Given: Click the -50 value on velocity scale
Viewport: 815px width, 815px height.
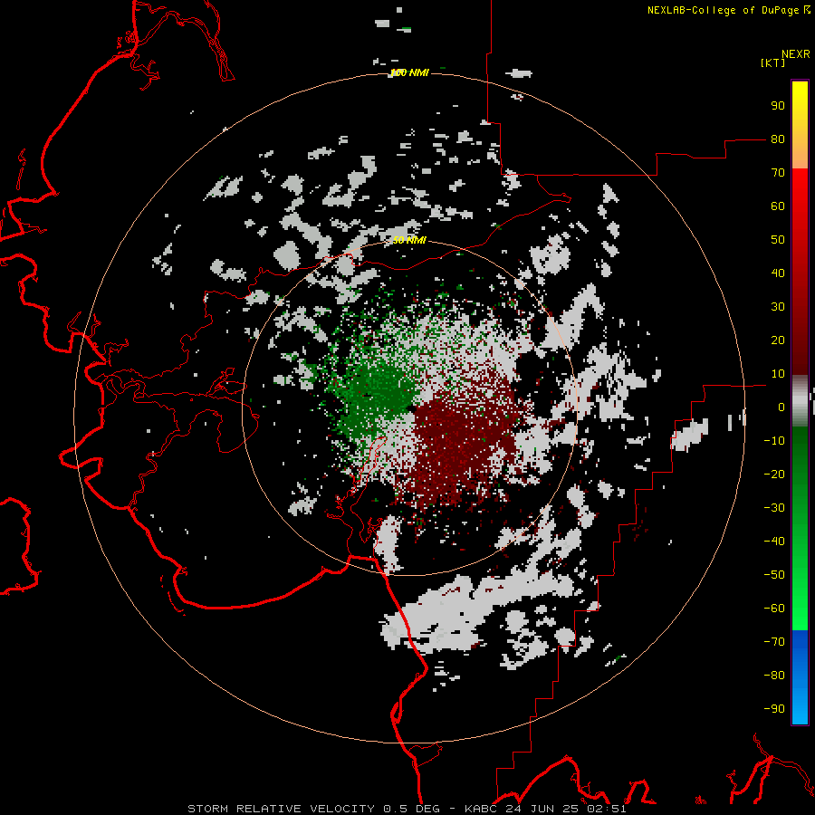Looking at the screenshot, I should pyautogui.click(x=774, y=575).
